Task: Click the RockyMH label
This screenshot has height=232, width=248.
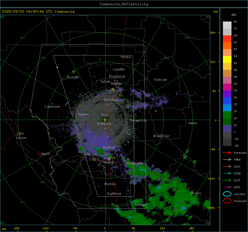Action: pyautogui.click(x=73, y=77)
